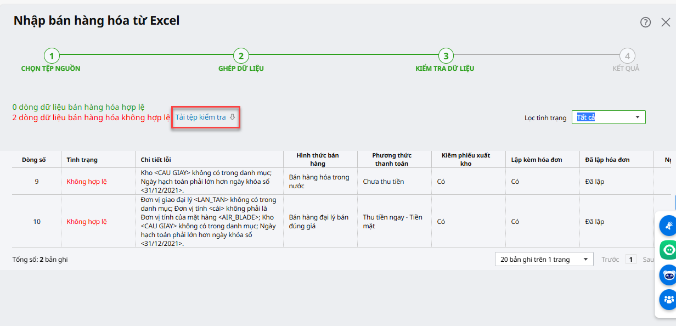Open the green chat bubble icon

pyautogui.click(x=668, y=250)
